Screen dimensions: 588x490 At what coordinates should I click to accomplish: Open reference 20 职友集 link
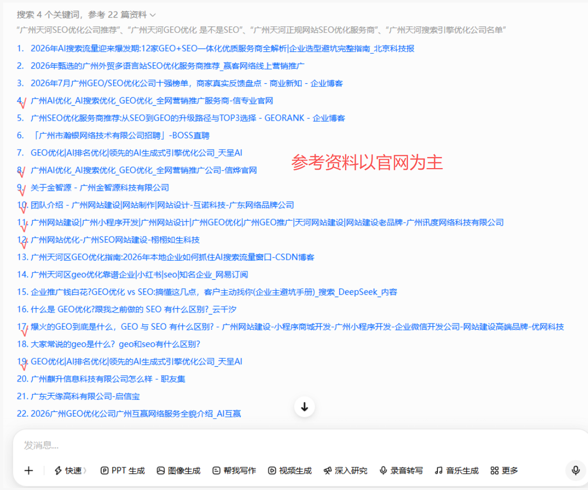108,379
